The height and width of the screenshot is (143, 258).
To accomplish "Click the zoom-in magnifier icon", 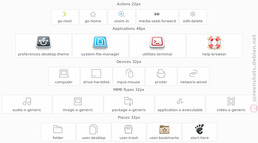I will pyautogui.click(x=121, y=14).
